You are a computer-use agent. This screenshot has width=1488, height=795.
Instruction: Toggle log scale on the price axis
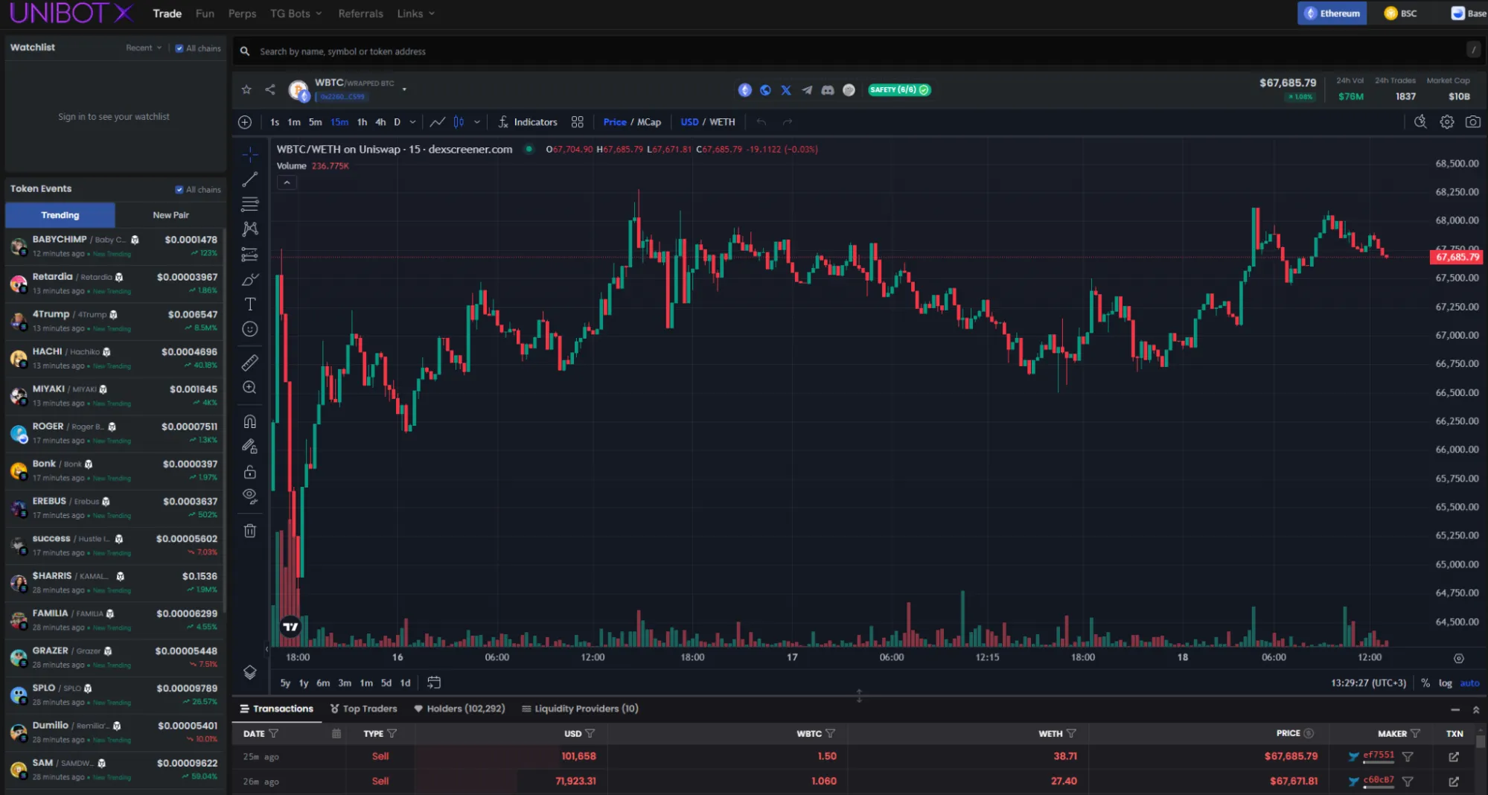pyautogui.click(x=1444, y=683)
